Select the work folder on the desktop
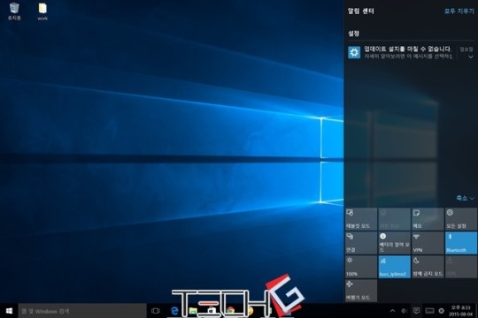This screenshot has width=478, height=318. click(x=42, y=11)
